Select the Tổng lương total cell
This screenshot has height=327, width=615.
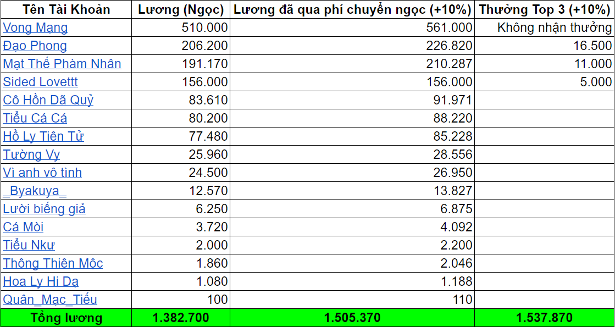tap(65, 318)
